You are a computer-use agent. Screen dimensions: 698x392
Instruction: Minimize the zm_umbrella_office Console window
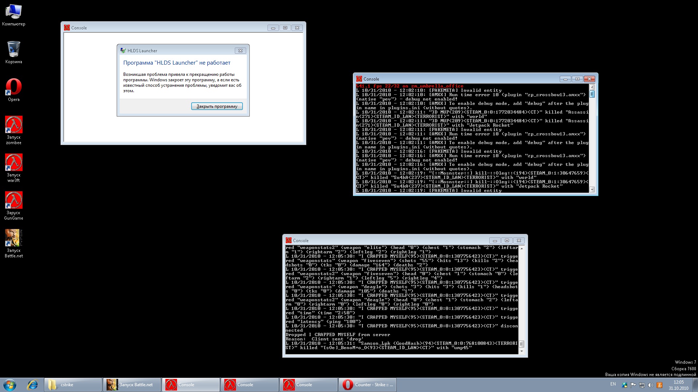click(565, 79)
